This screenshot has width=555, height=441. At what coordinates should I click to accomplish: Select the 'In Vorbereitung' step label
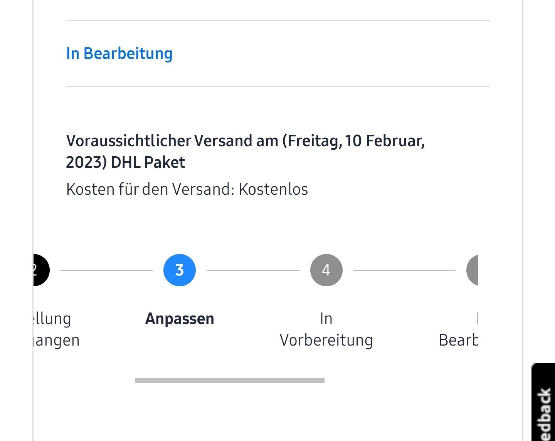(326, 329)
